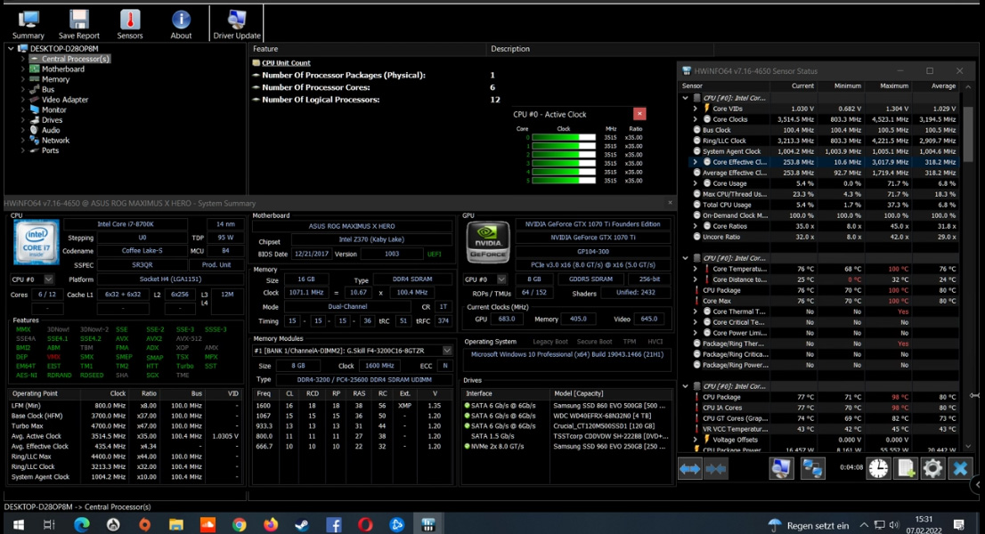Screen dimensions: 985x534
Task: Click the networked computers remote icon in Sensor Status
Action: pos(812,468)
